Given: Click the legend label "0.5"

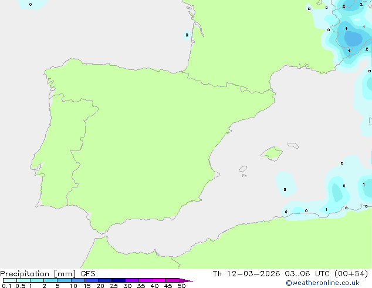Looking at the screenshot, I should pyautogui.click(x=21, y=286).
